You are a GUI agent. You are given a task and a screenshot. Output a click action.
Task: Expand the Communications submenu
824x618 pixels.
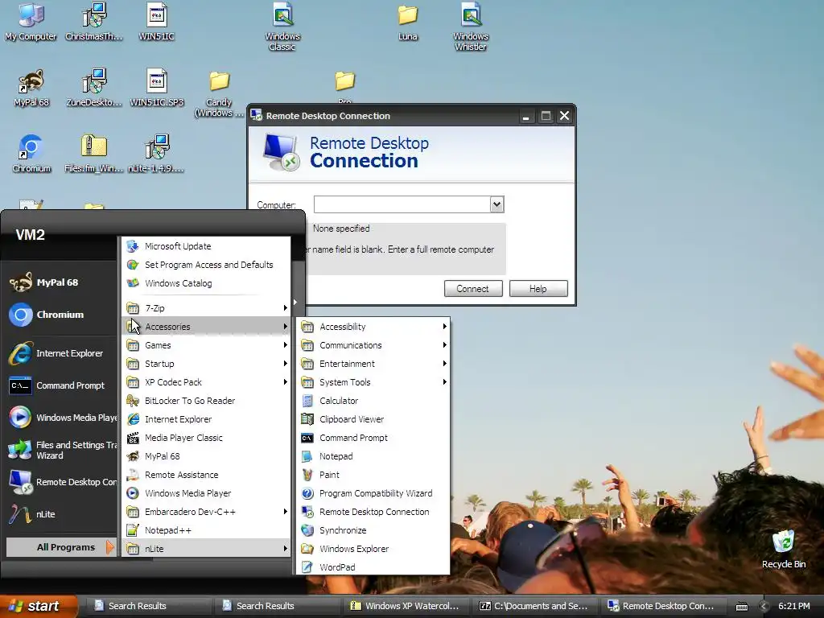373,344
